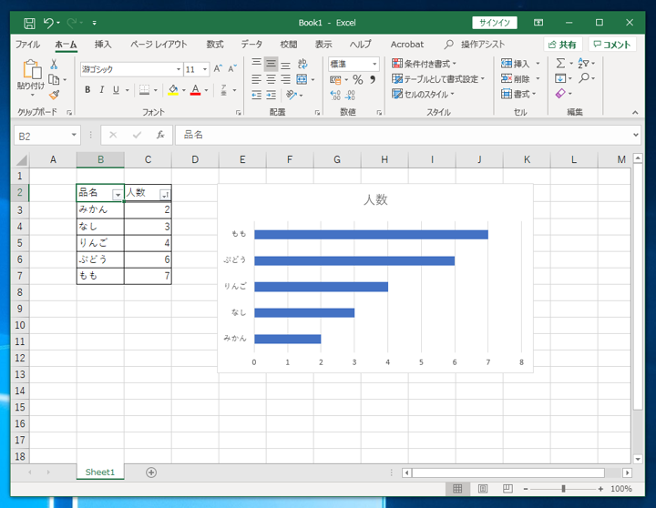This screenshot has height=508, width=656.
Task: Open 条件付き書式 dropdown
Action: (x=424, y=64)
